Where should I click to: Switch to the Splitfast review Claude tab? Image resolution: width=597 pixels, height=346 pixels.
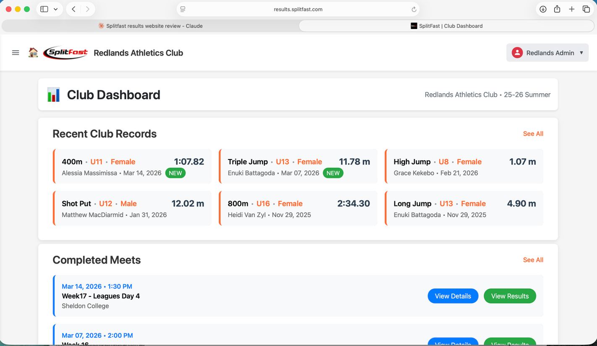[150, 26]
